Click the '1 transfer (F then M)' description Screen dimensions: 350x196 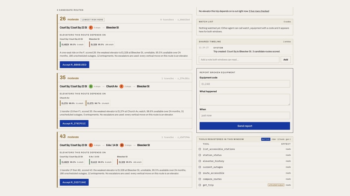(123, 171)
